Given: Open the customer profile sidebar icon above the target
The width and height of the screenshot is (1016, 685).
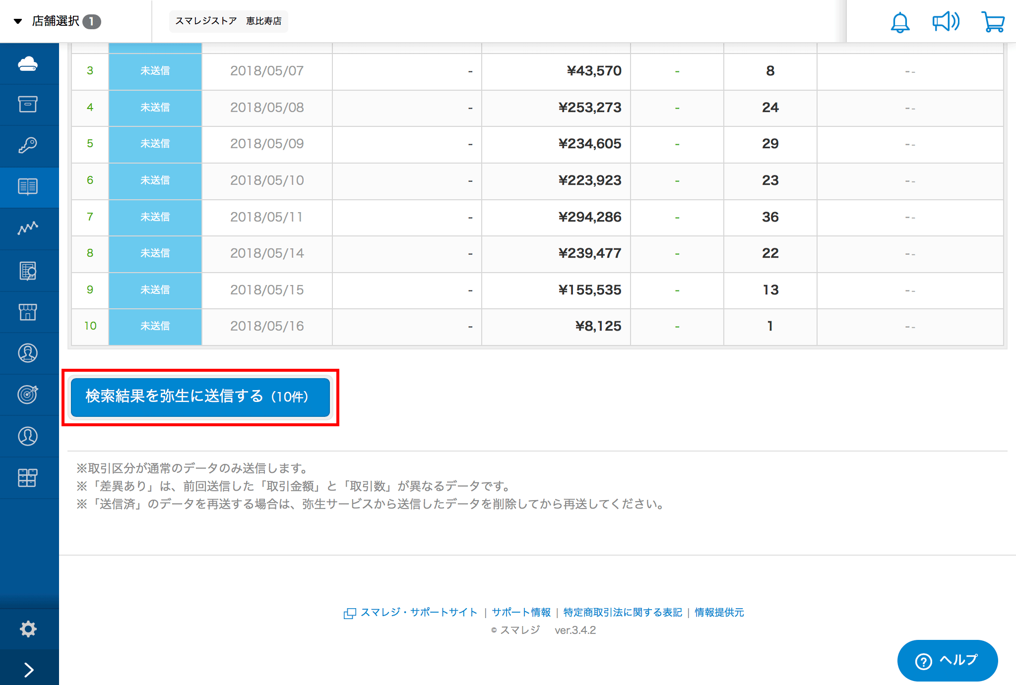Looking at the screenshot, I should click(x=28, y=353).
